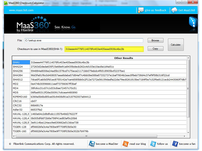Select the HAVAL-128,3 row label

(21, 114)
